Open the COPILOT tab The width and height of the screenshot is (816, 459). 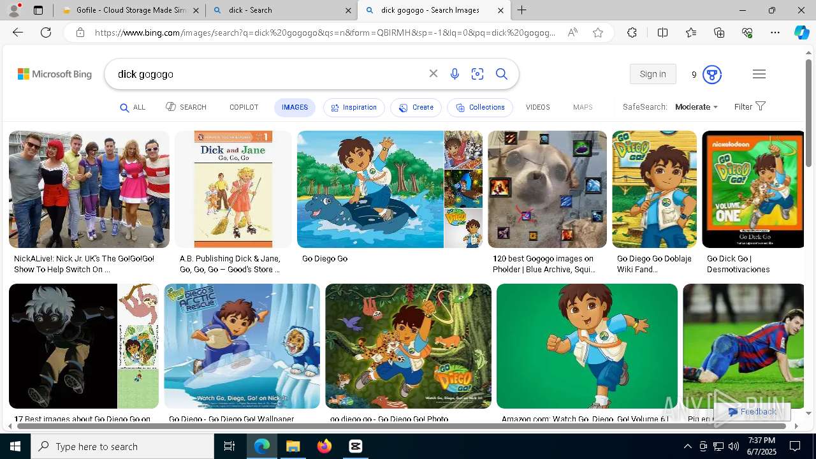tap(244, 107)
